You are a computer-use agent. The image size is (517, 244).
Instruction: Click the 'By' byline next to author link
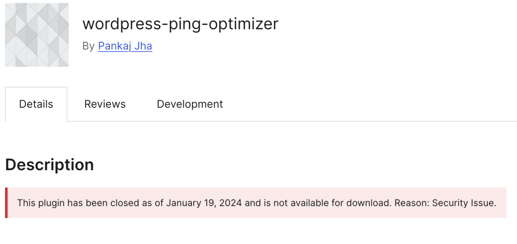click(89, 46)
